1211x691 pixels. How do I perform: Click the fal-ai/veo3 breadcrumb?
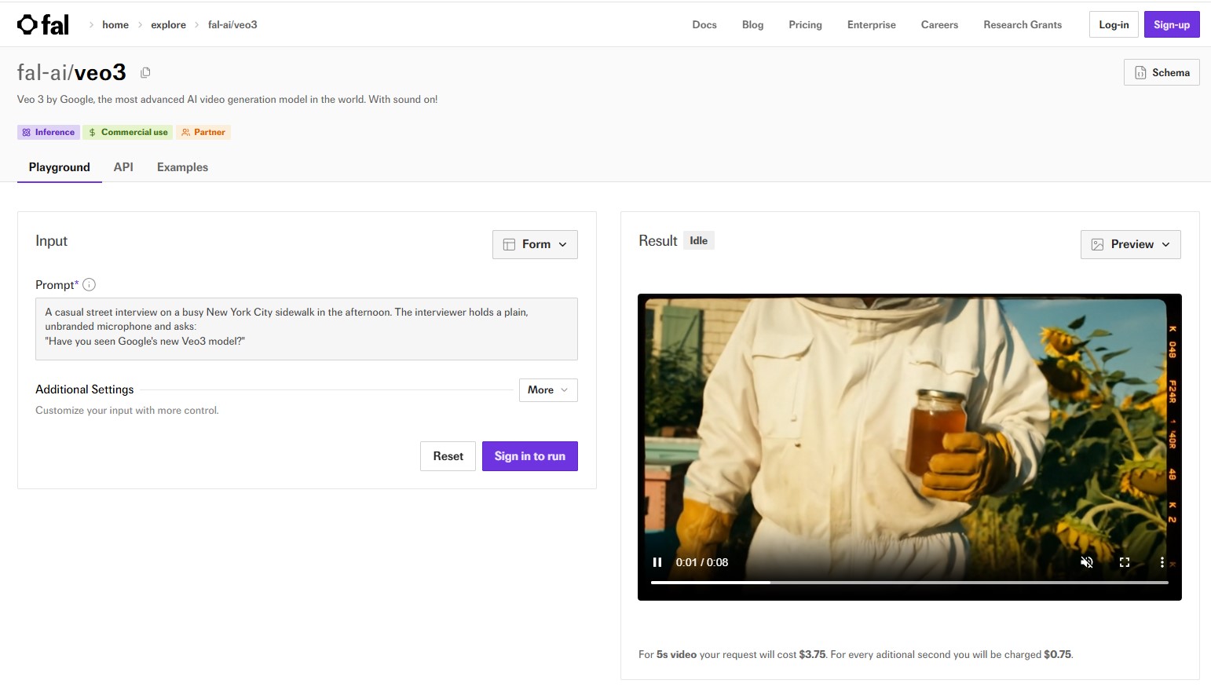(x=232, y=25)
